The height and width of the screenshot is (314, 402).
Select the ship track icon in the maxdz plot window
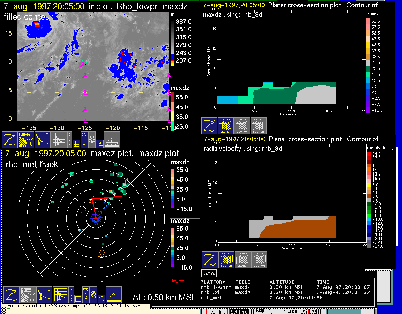(x=113, y=295)
